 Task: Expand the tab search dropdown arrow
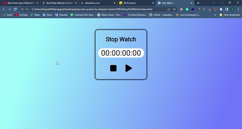coord(214,3)
